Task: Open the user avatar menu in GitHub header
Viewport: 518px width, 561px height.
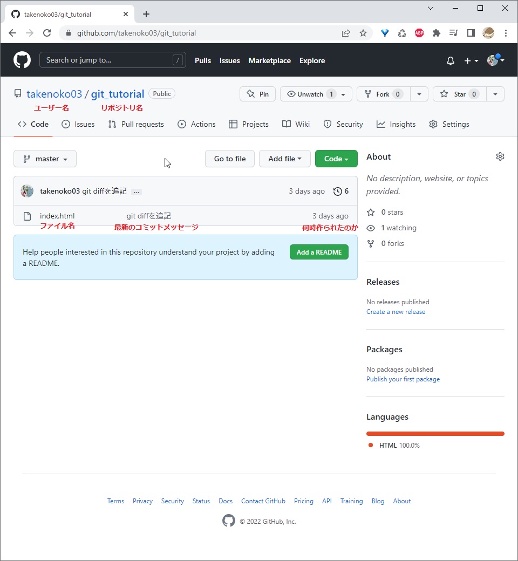Action: coord(495,60)
